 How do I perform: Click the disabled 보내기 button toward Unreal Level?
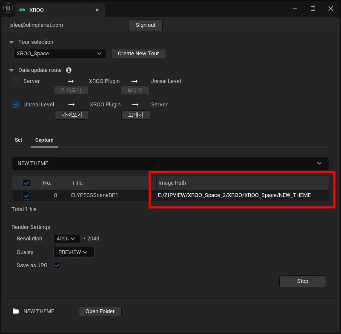click(135, 90)
